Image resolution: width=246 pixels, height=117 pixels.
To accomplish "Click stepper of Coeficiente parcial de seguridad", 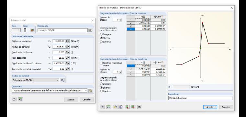I will pyautogui.click(x=66, y=69).
